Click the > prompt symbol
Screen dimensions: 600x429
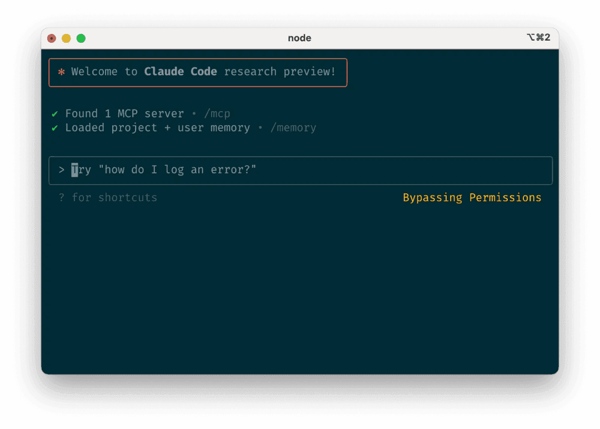tap(62, 170)
